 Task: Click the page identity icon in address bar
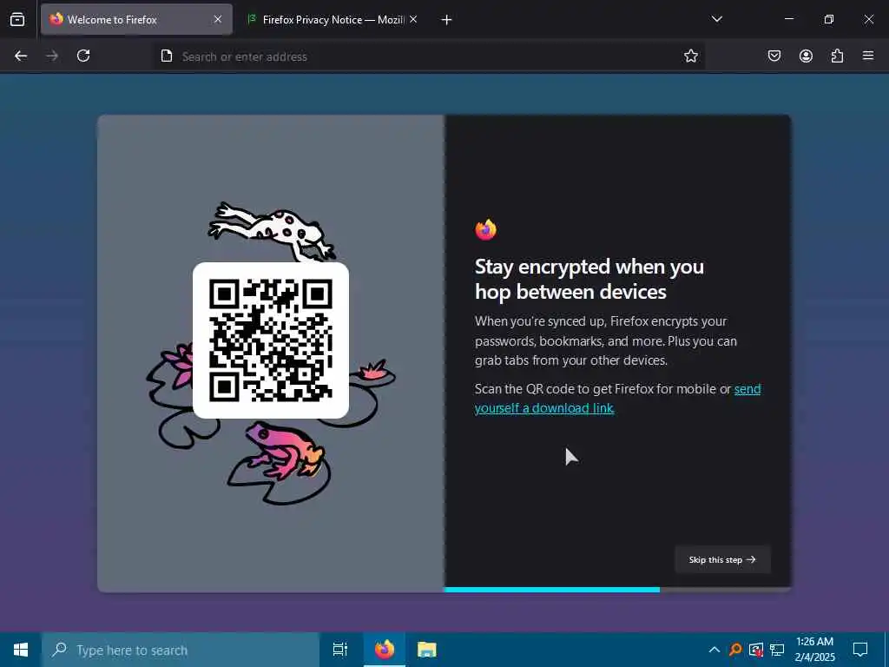167,56
